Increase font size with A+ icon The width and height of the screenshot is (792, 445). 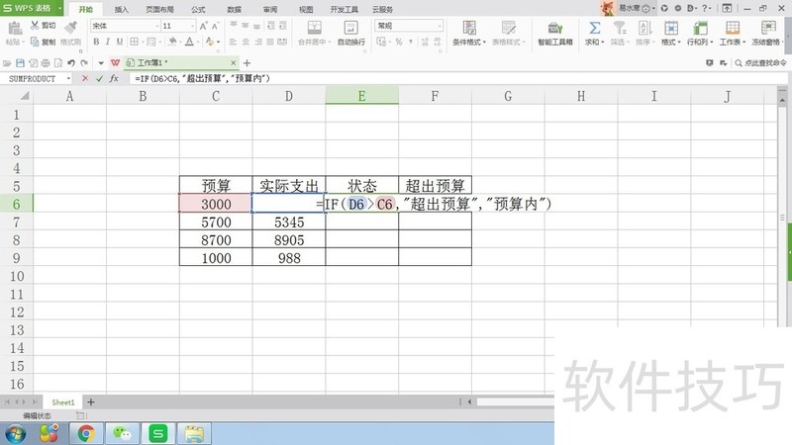(x=203, y=26)
